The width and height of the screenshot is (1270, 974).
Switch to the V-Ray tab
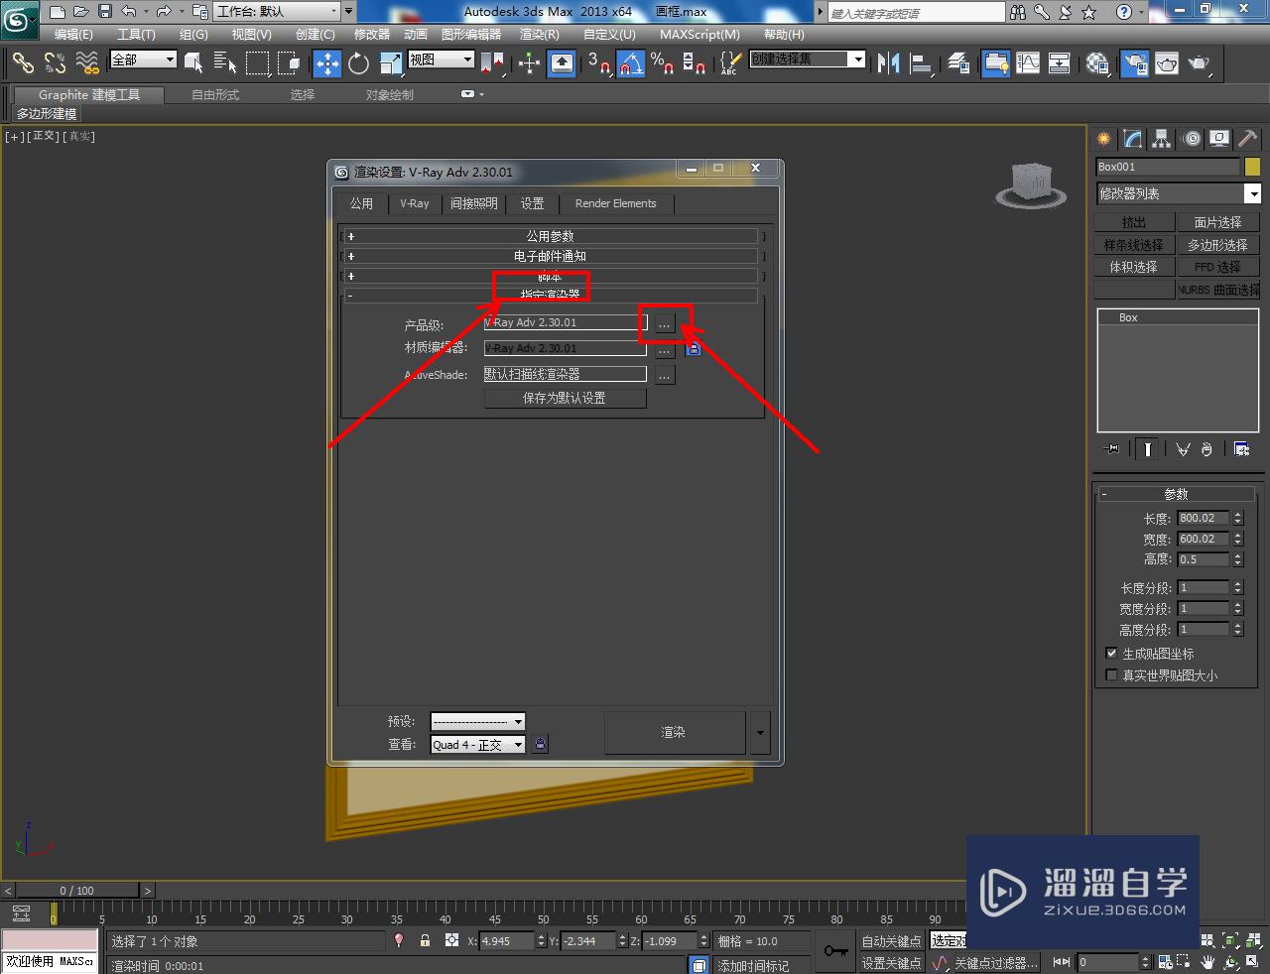[415, 203]
